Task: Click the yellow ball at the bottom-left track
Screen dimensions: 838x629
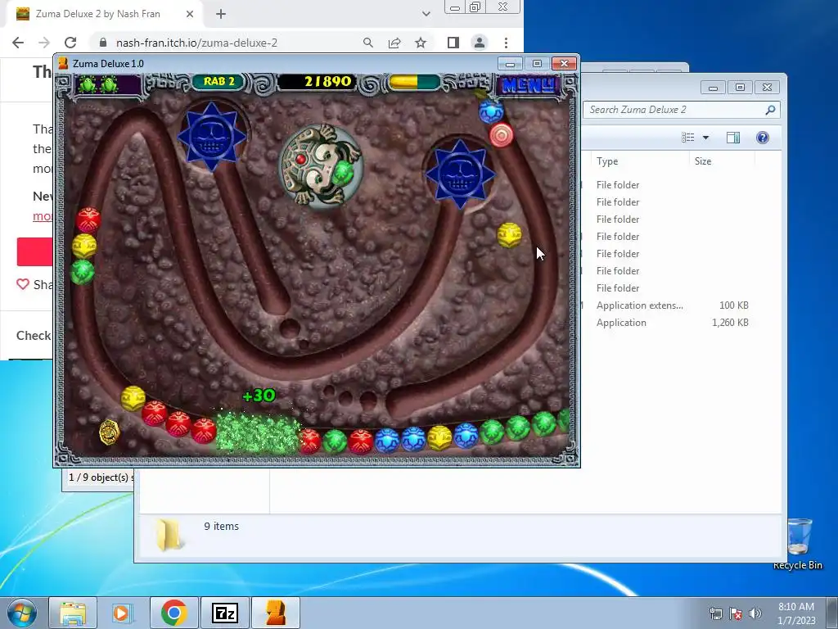Action: pos(133,399)
